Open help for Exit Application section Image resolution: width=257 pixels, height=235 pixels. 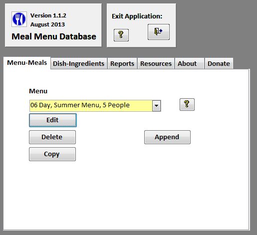coord(121,35)
